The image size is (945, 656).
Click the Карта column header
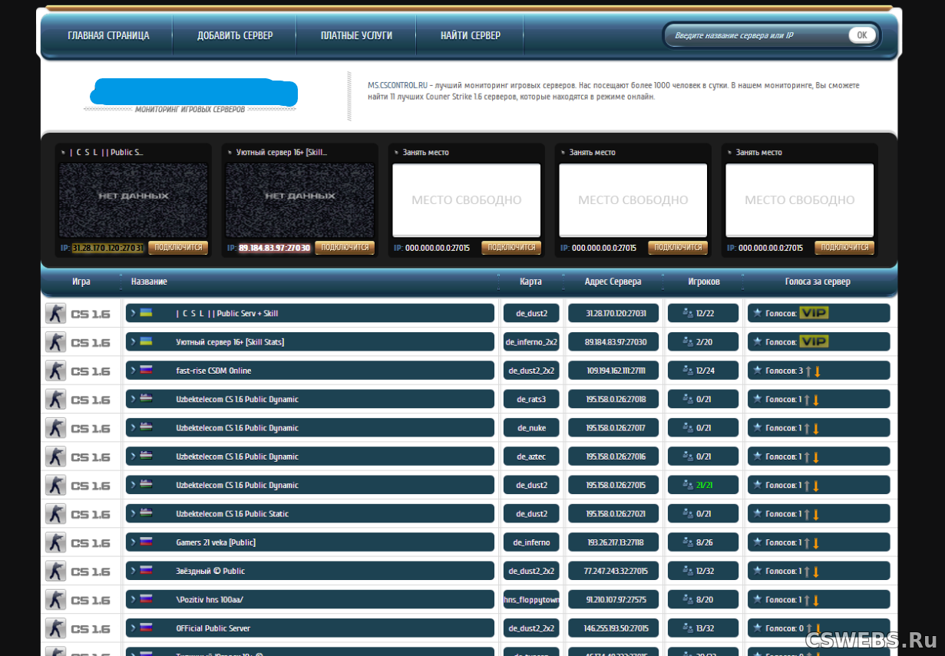[530, 282]
